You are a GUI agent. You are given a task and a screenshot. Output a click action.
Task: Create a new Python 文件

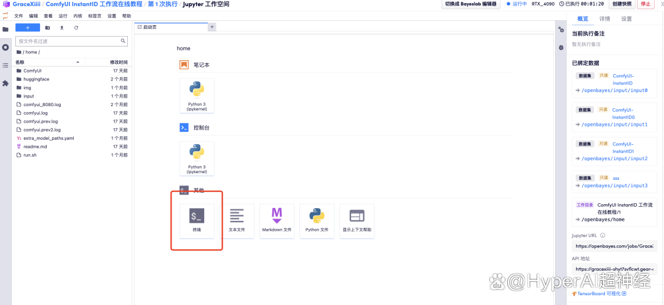coord(317,221)
